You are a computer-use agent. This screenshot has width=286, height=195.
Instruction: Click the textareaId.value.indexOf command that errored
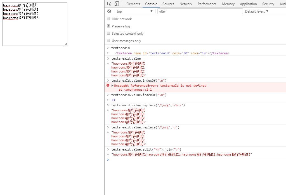[x=139, y=81]
